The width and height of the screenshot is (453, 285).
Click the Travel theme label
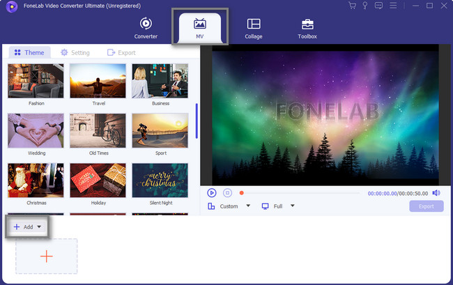coord(98,103)
